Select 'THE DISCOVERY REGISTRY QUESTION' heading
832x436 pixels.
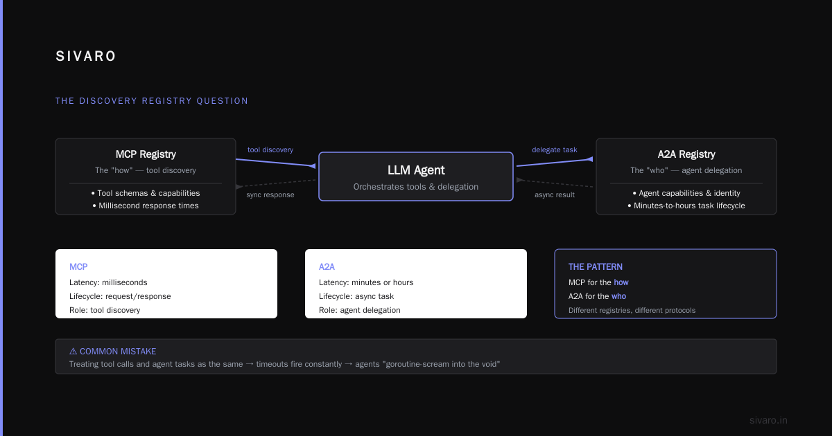tap(152, 101)
